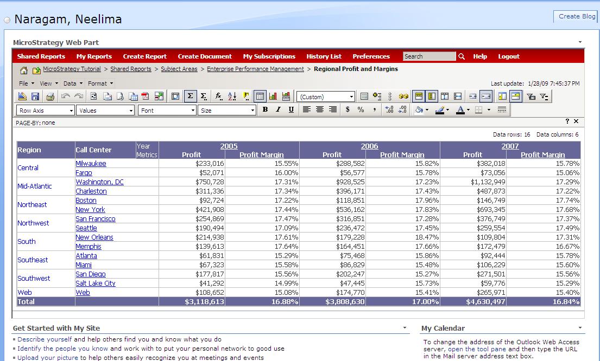Toggle italic formatting for values
This screenshot has height=361, width=600.
(277, 109)
